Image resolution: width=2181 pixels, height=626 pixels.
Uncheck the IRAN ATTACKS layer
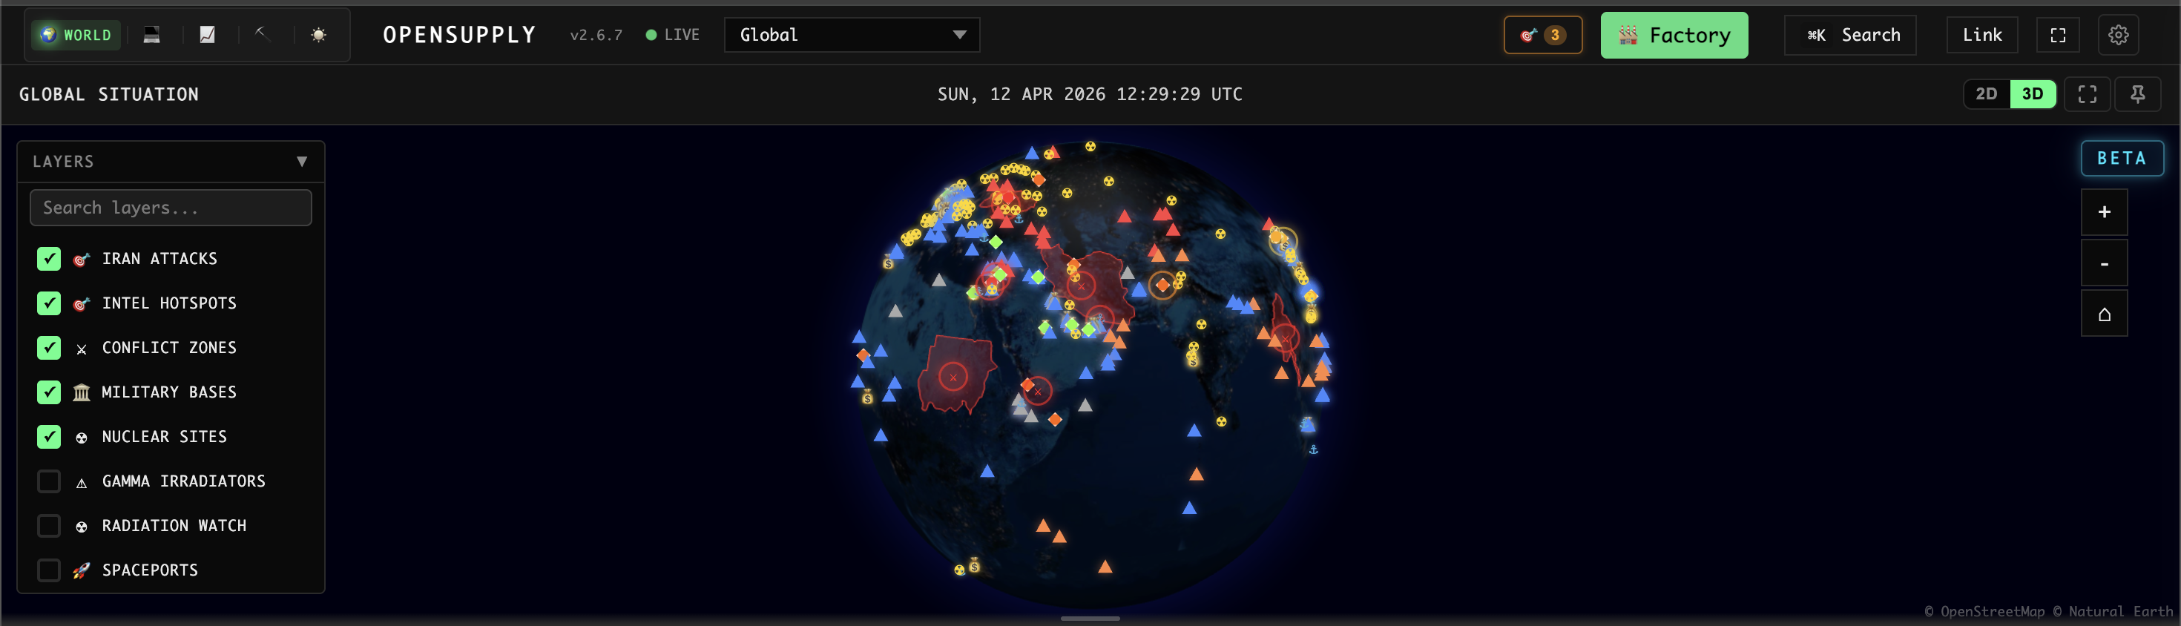(49, 259)
